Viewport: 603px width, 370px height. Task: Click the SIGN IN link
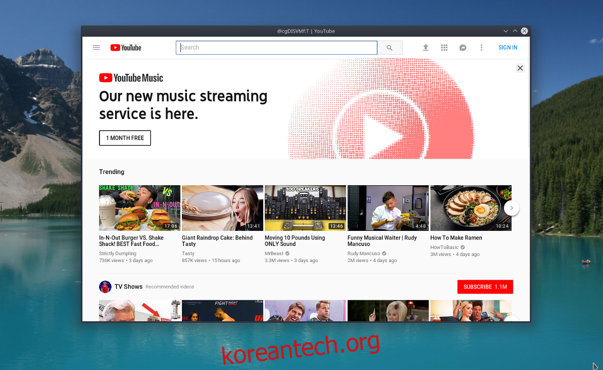point(508,48)
